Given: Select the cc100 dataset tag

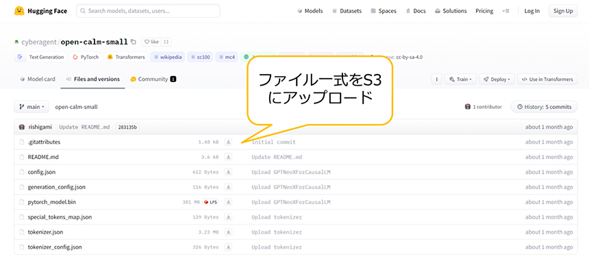Looking at the screenshot, I should tap(200, 57).
